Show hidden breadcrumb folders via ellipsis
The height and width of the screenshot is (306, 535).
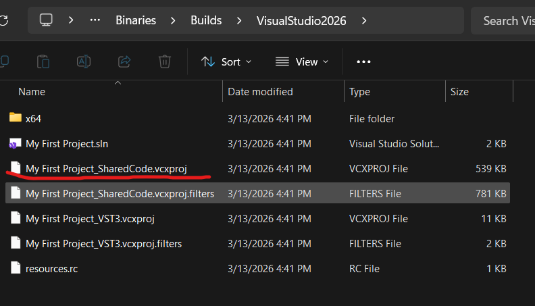(x=95, y=21)
